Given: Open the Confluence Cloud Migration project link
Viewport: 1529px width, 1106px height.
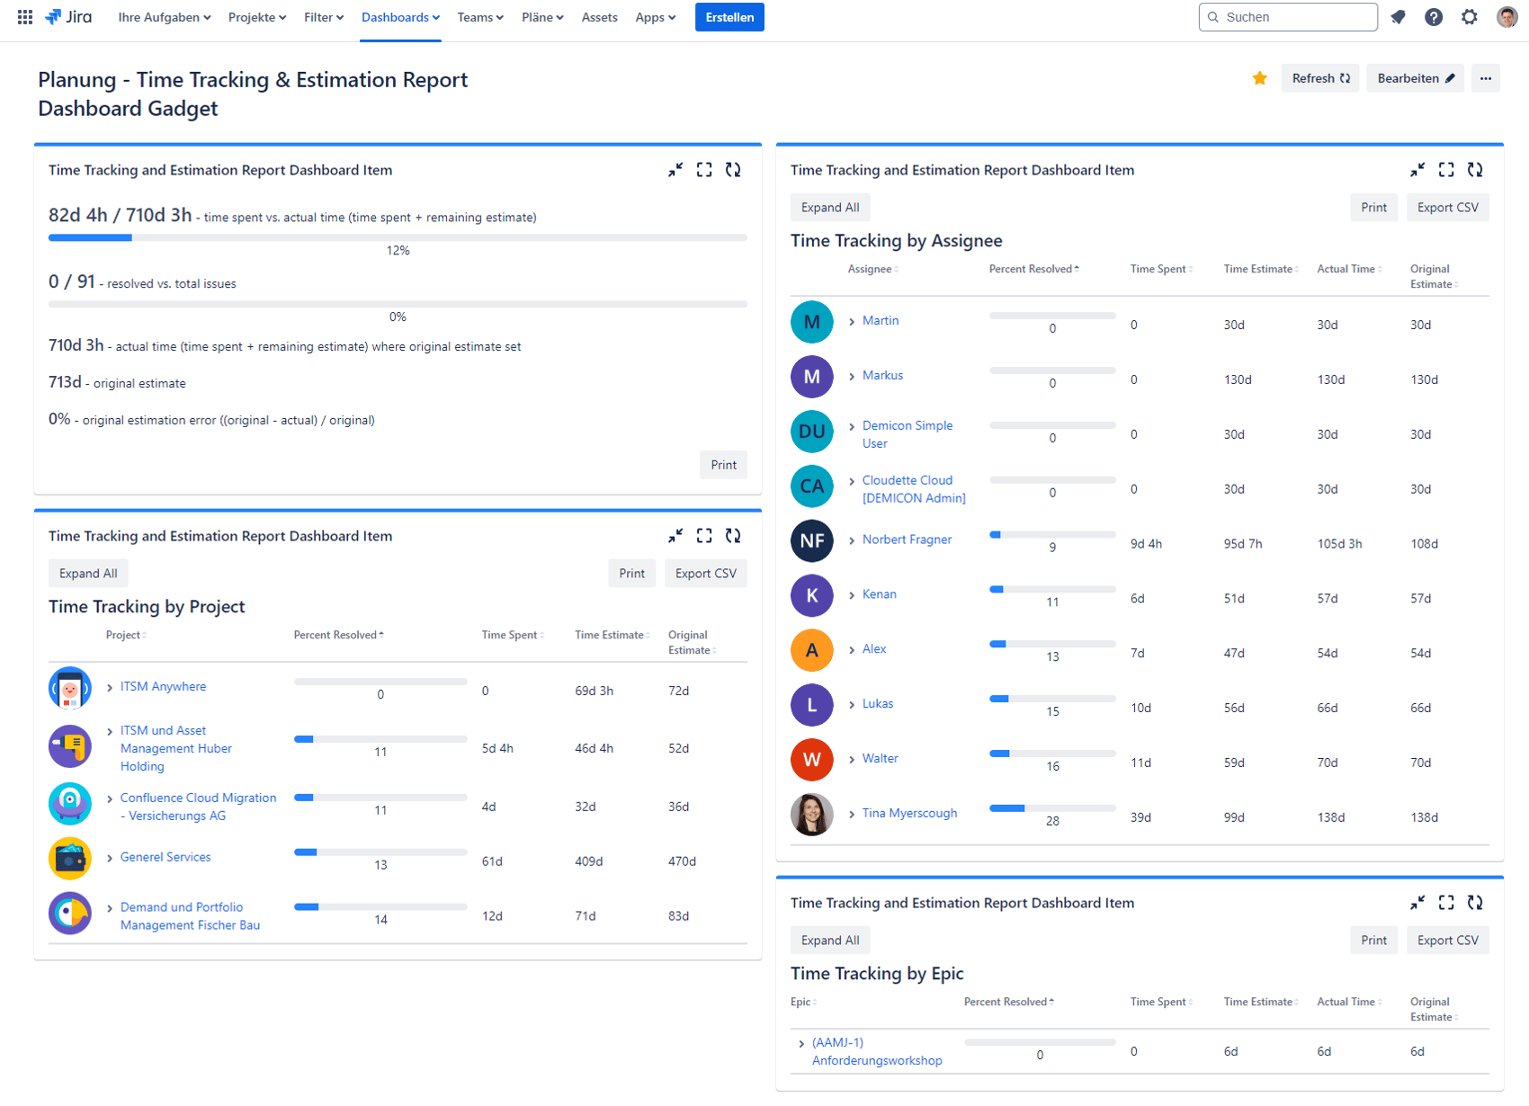Looking at the screenshot, I should pyautogui.click(x=198, y=807).
